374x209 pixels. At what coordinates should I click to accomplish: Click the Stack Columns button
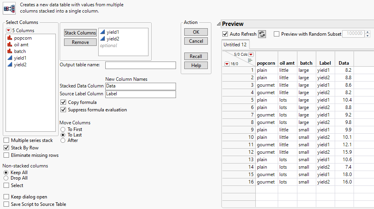(80, 33)
